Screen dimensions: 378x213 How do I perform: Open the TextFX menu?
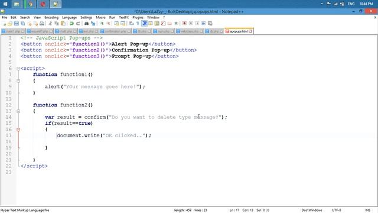pos(124,17)
